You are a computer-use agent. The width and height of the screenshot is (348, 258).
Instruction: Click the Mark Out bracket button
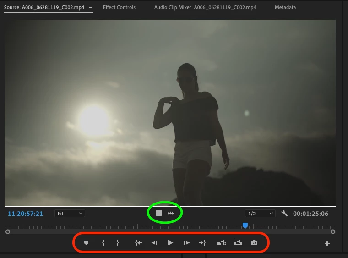(118, 243)
